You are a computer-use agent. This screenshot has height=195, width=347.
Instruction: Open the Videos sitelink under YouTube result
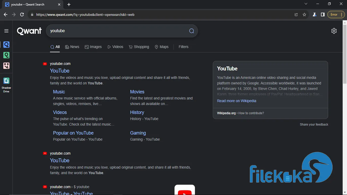[60, 112]
